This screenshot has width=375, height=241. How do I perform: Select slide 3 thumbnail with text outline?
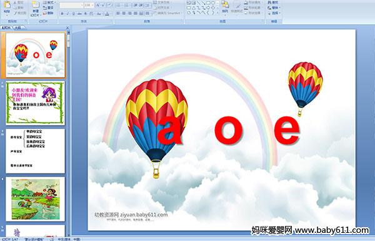(x=35, y=151)
